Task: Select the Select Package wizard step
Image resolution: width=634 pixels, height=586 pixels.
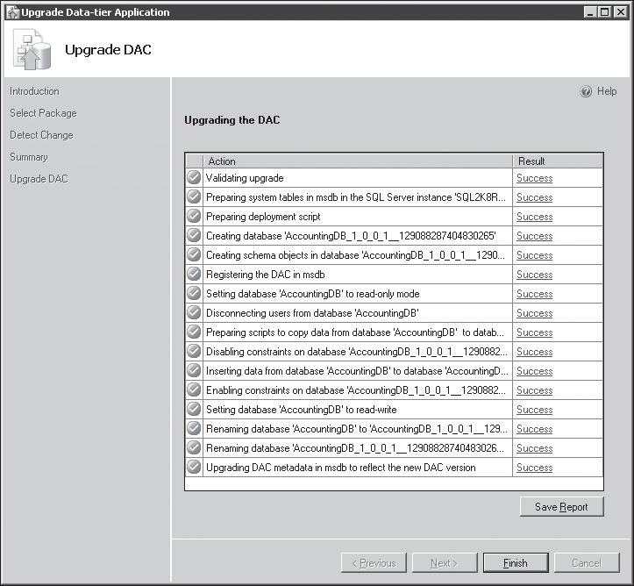Action: click(x=43, y=113)
